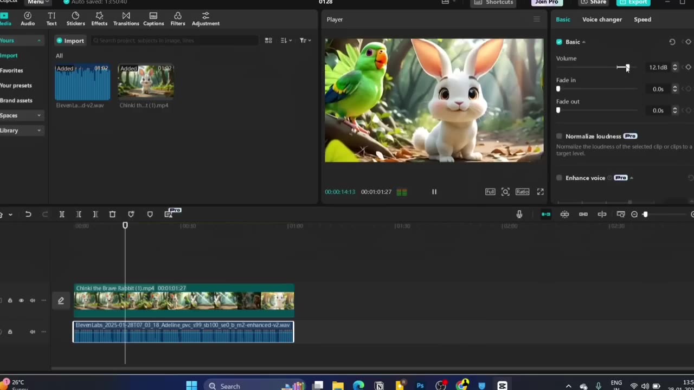Open the Transitions tab
This screenshot has width=694, height=390.
(126, 19)
